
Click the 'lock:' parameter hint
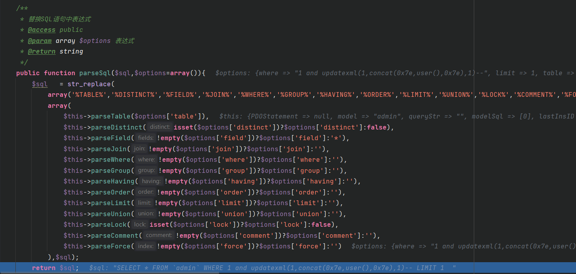(x=140, y=225)
